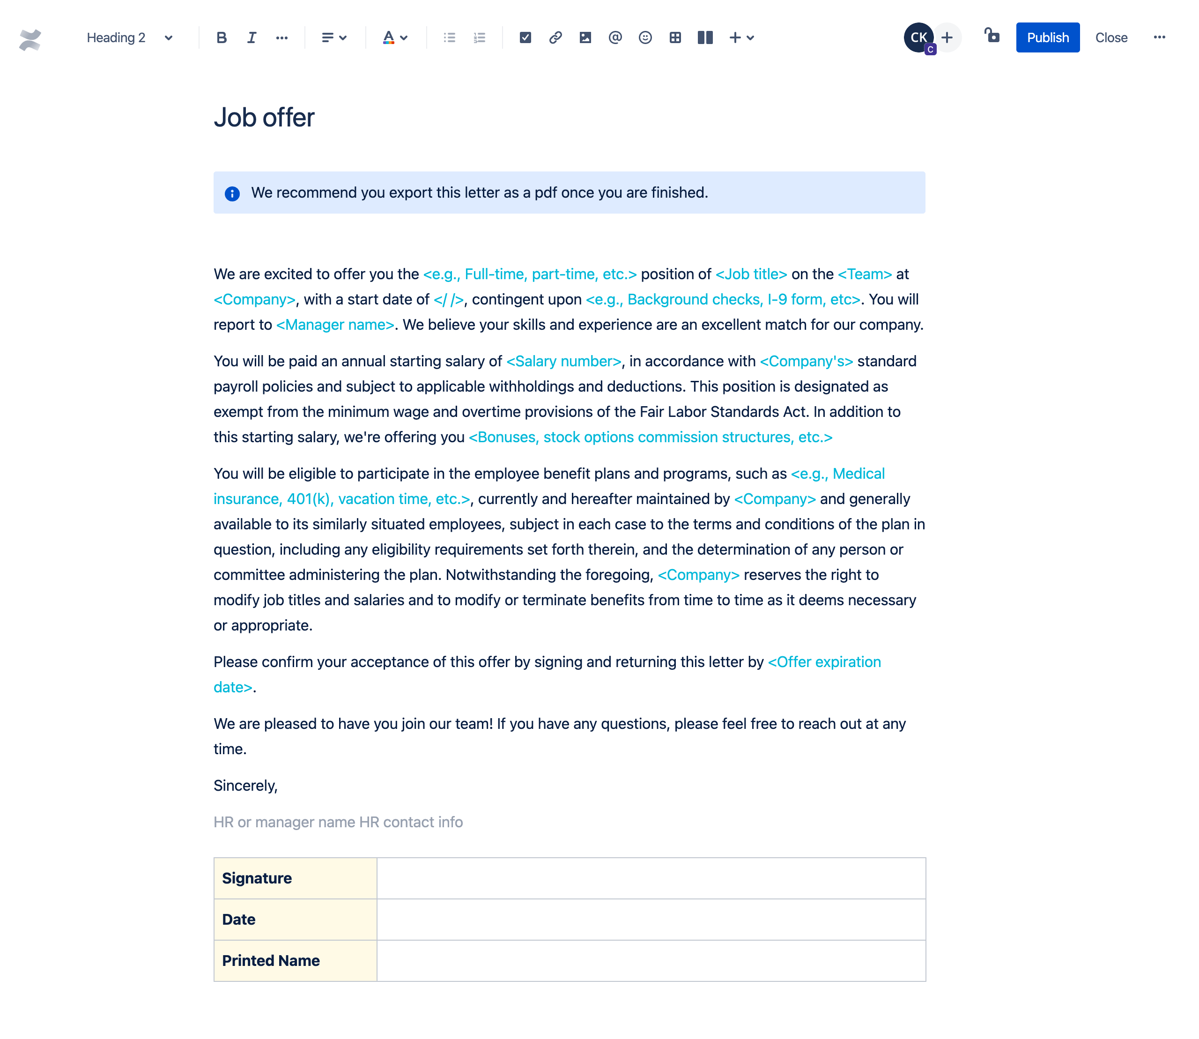
Task: Click the bulleted list icon
Action: 450,38
